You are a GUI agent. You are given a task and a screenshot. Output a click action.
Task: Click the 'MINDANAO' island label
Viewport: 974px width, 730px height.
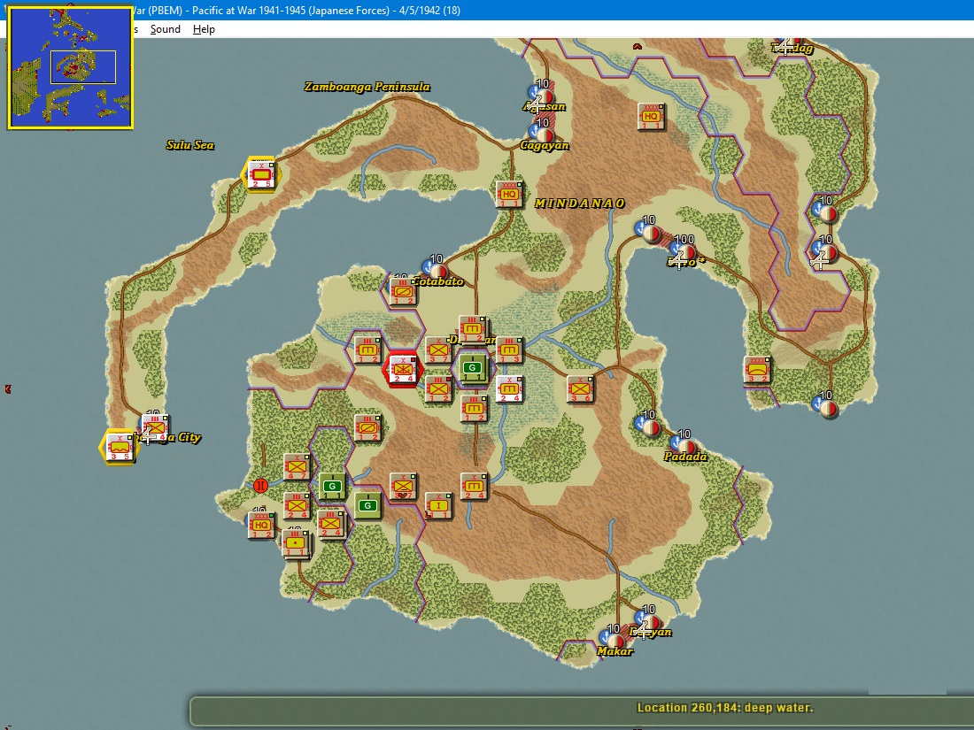pos(580,204)
